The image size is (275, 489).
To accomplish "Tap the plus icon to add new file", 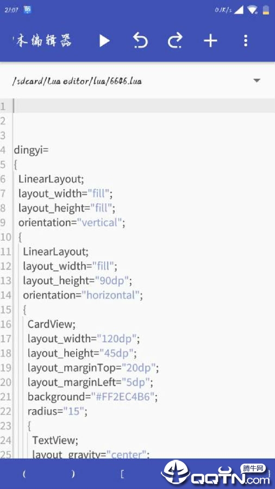I will tap(210, 41).
